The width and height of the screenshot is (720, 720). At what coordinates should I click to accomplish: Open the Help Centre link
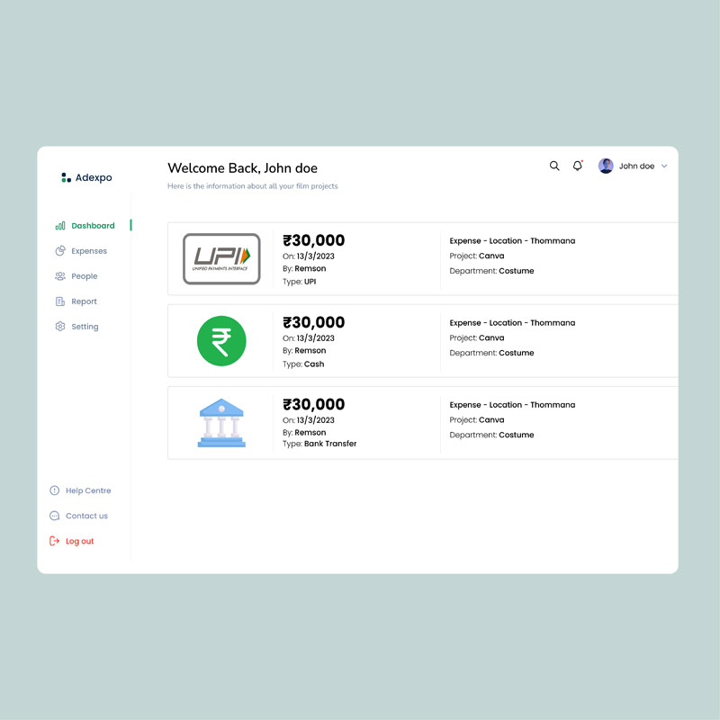click(88, 490)
